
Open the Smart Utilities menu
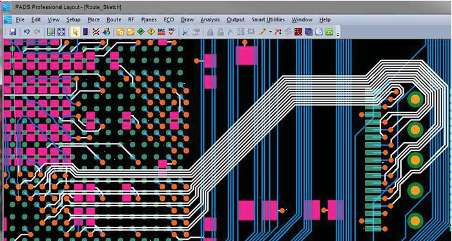pyautogui.click(x=268, y=19)
